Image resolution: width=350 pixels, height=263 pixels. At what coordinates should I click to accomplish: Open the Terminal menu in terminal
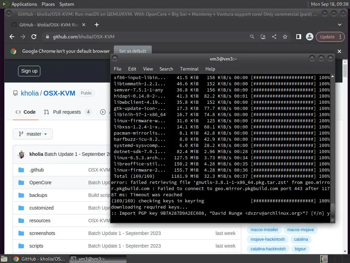(x=189, y=69)
